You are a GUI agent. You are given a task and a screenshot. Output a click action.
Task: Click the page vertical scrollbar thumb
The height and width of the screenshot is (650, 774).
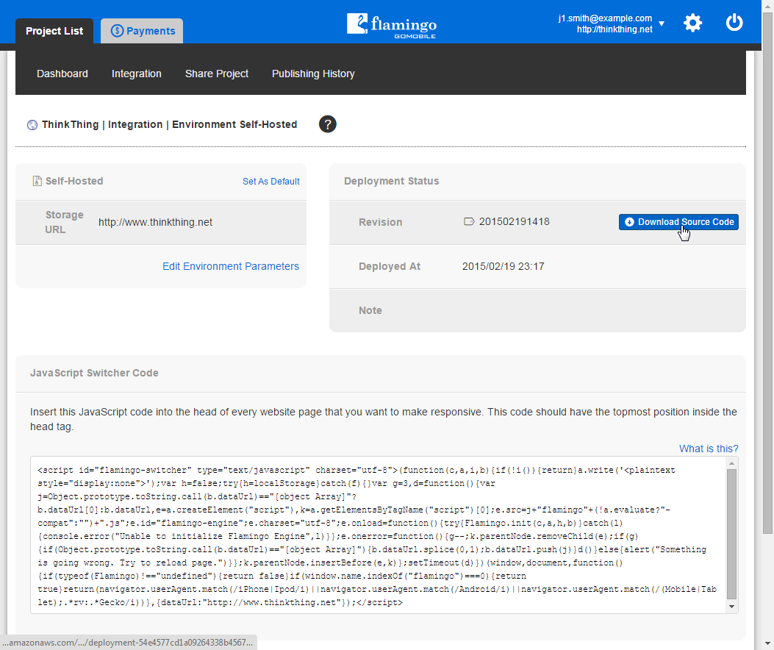coord(767,273)
